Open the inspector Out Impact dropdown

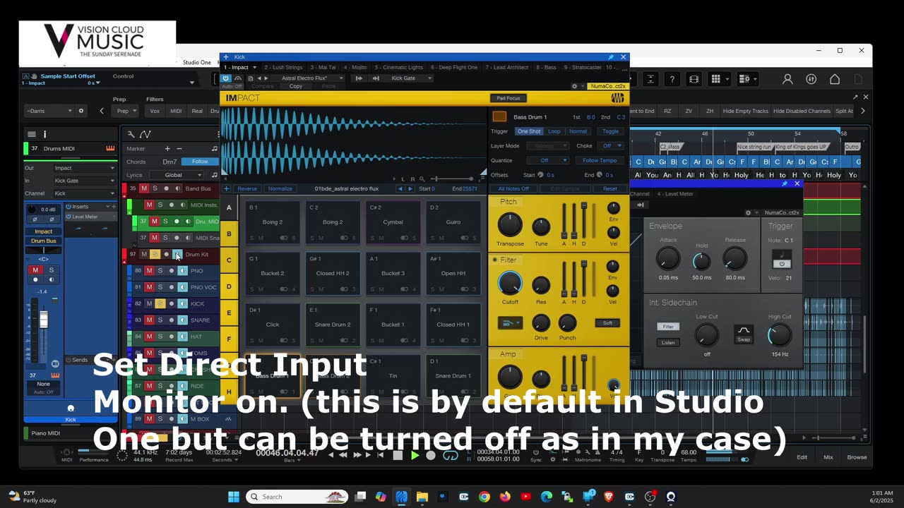(84, 168)
